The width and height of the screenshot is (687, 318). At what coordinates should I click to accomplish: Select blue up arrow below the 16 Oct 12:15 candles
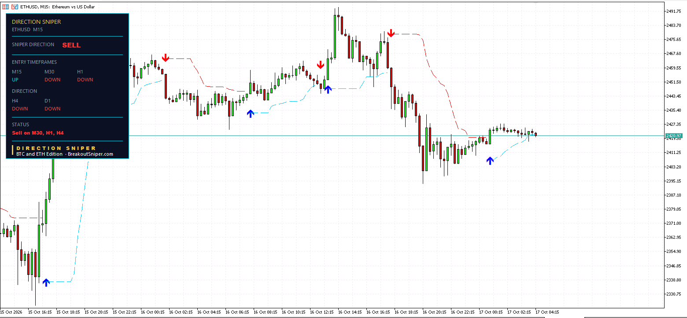[x=328, y=89]
